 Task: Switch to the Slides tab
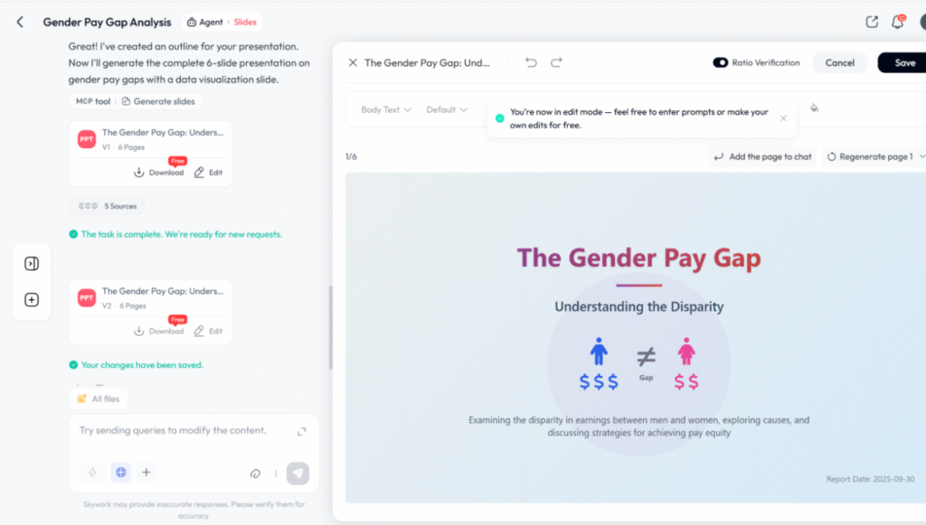245,22
